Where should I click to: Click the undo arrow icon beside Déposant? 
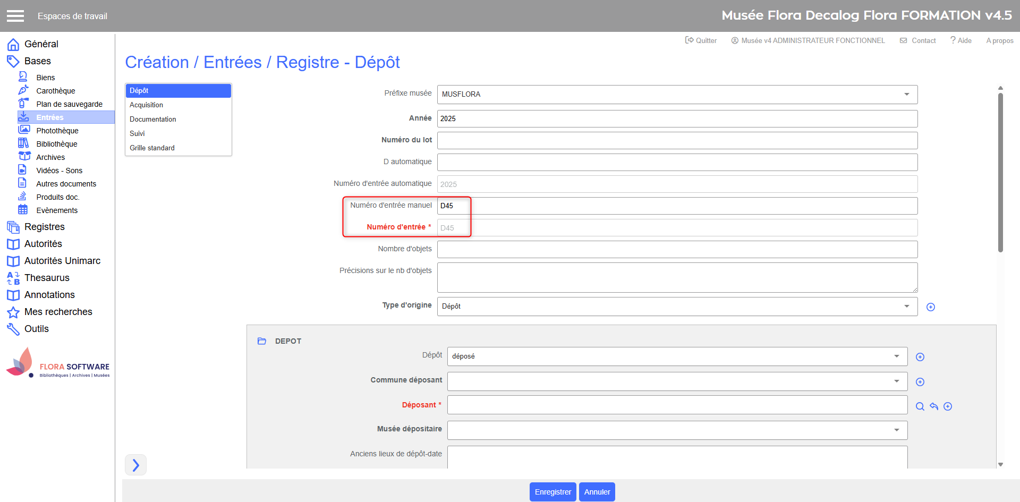934,406
